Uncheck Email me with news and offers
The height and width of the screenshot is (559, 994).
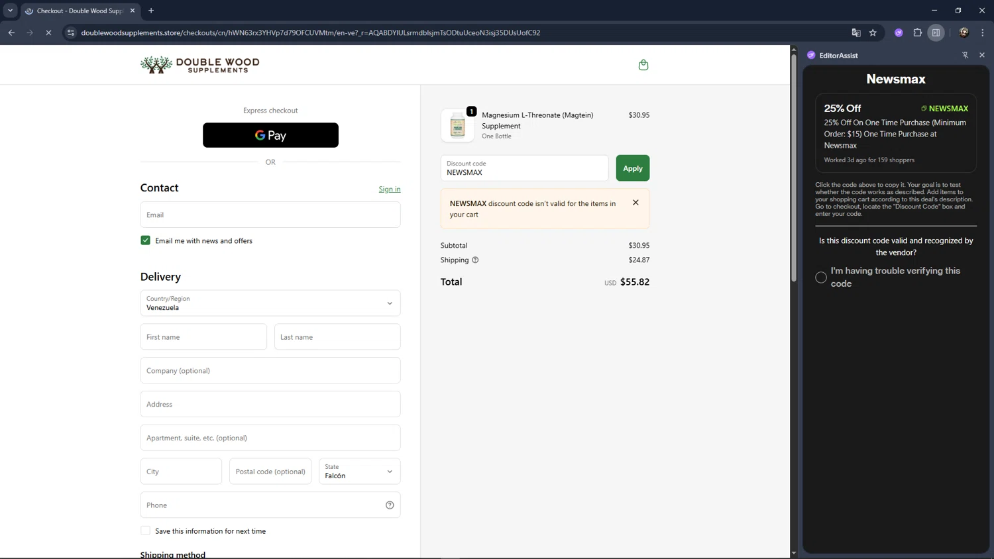(x=145, y=240)
